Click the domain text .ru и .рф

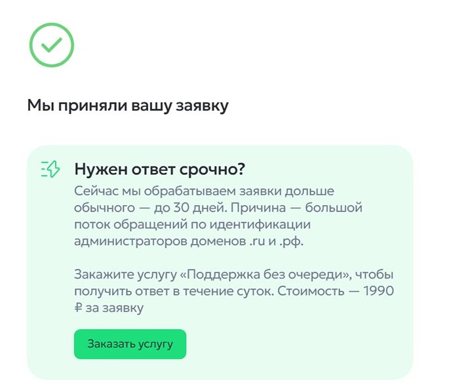click(275, 241)
